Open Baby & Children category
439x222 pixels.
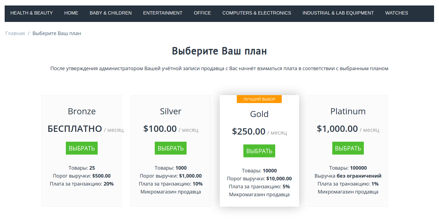click(111, 13)
